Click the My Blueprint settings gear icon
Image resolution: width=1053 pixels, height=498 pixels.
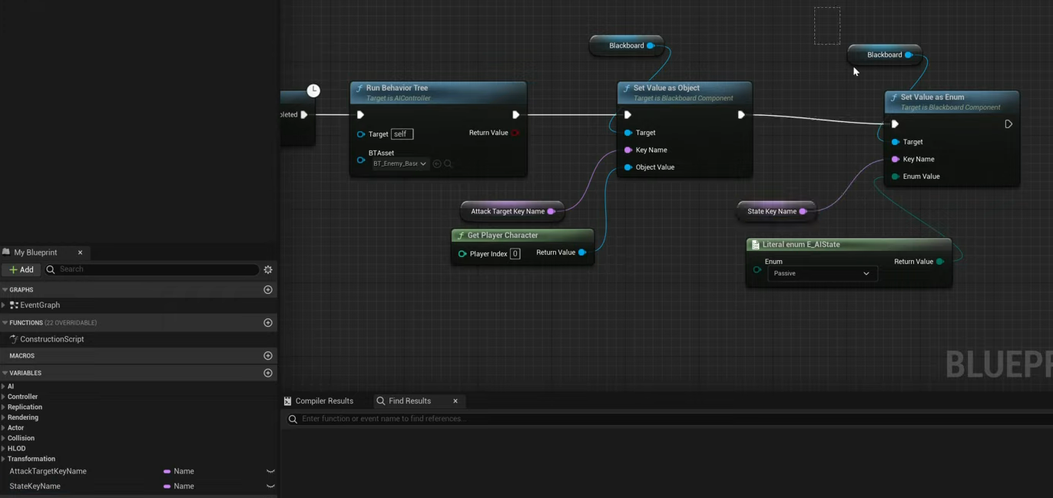point(268,269)
